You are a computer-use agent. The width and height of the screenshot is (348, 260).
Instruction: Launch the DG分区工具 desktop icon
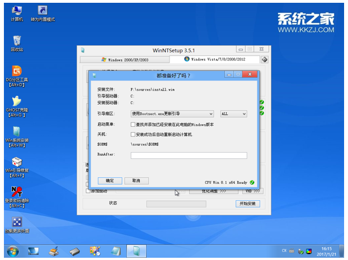[x=17, y=76]
